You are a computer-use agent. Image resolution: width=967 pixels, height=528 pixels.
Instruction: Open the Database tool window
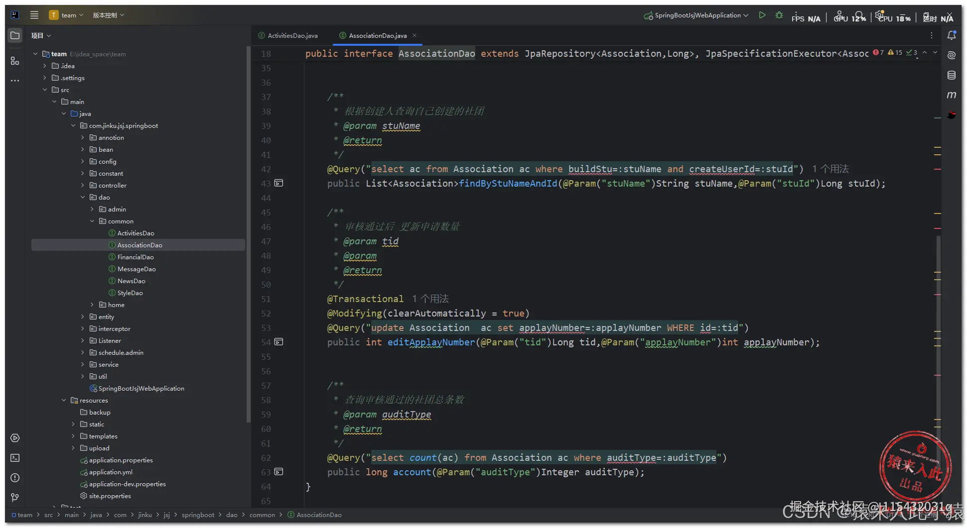coord(952,75)
